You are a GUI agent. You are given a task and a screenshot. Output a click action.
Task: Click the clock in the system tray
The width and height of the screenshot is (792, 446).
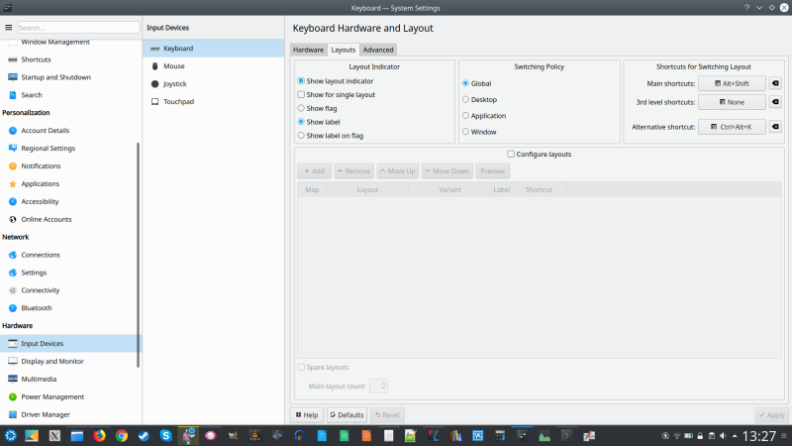(759, 435)
